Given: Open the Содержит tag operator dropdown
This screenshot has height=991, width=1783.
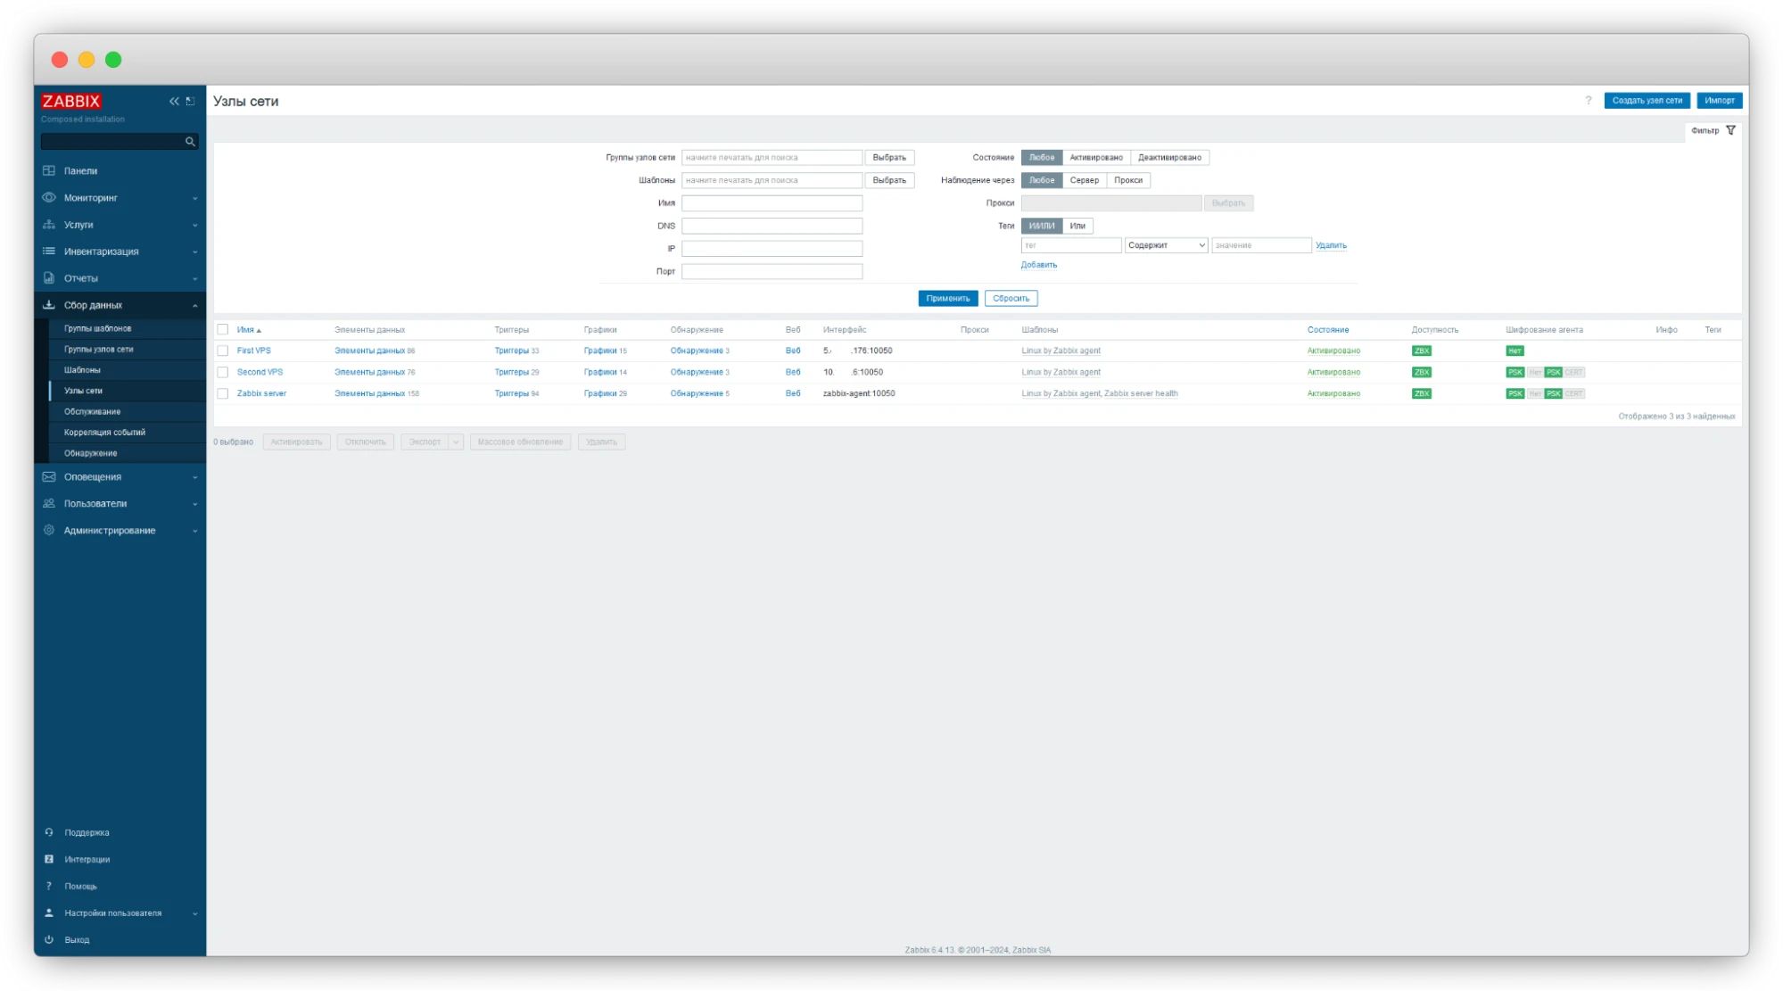Looking at the screenshot, I should click(1166, 245).
